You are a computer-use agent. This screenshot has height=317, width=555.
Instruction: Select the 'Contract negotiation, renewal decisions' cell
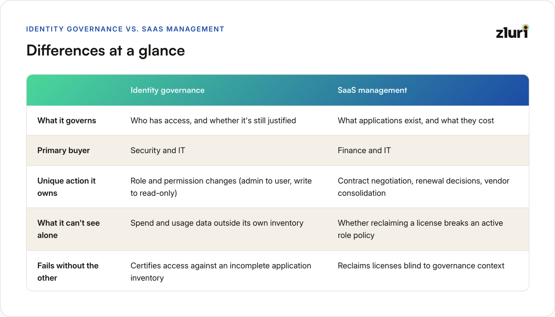pos(424,187)
